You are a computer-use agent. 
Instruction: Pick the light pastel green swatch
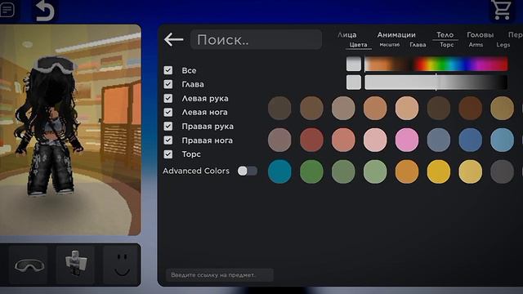coord(375,171)
